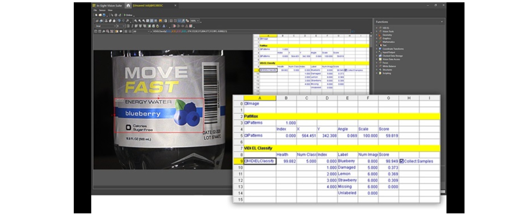This screenshot has height=217, width=531.
Task: Click the Scripting category icon
Action: tap(380, 73)
